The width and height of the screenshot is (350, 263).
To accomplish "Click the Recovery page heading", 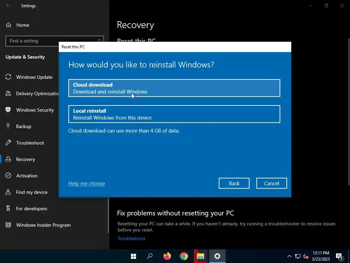I will click(135, 25).
